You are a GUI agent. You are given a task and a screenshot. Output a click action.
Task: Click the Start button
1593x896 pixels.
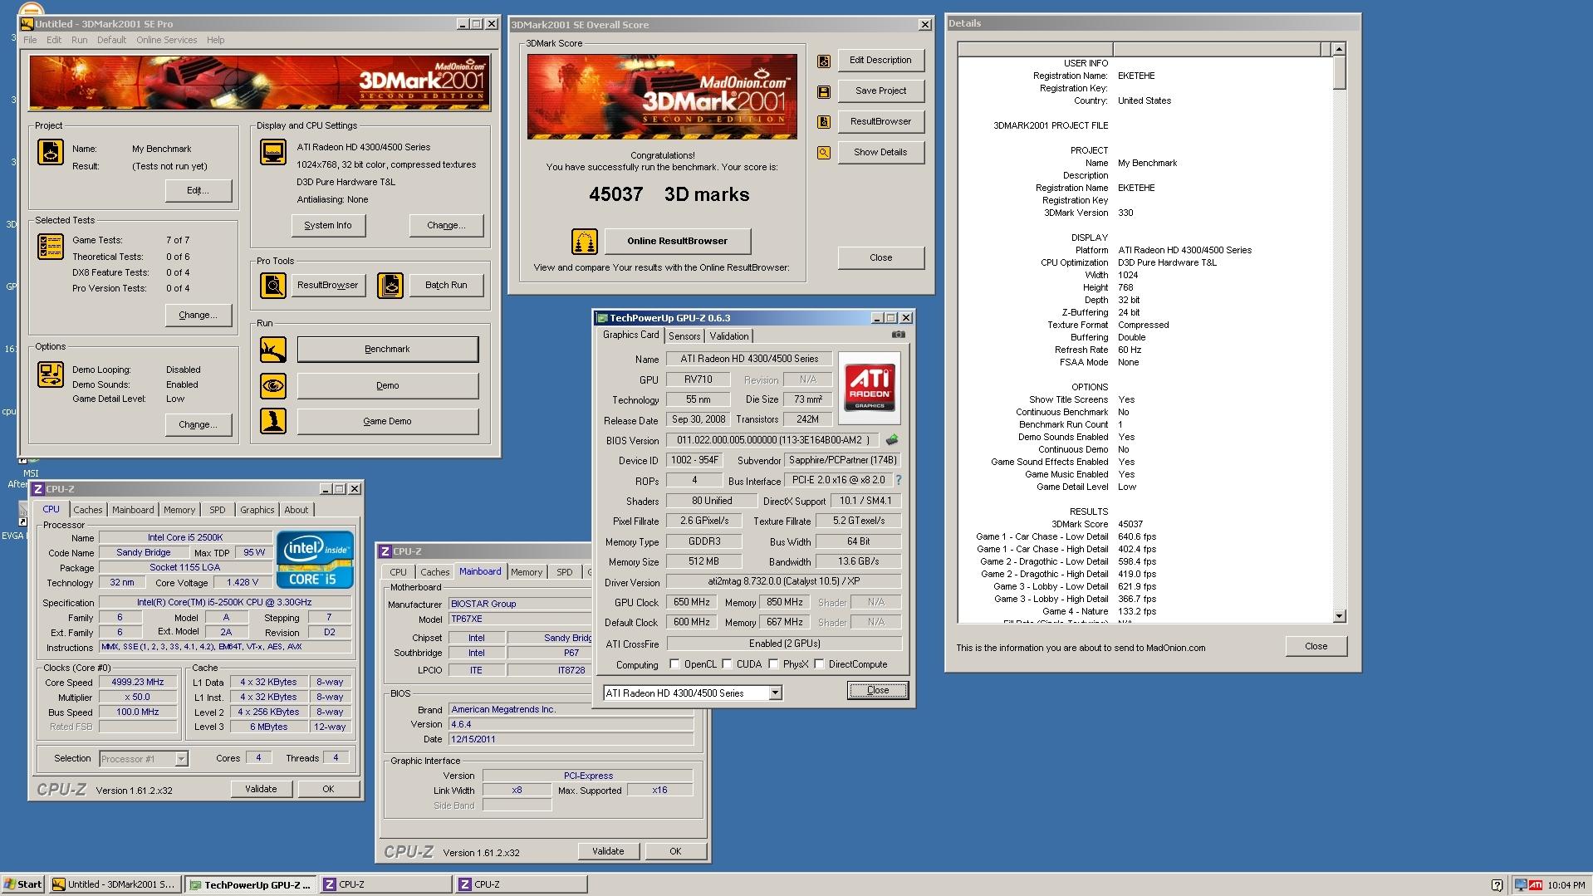click(x=23, y=884)
